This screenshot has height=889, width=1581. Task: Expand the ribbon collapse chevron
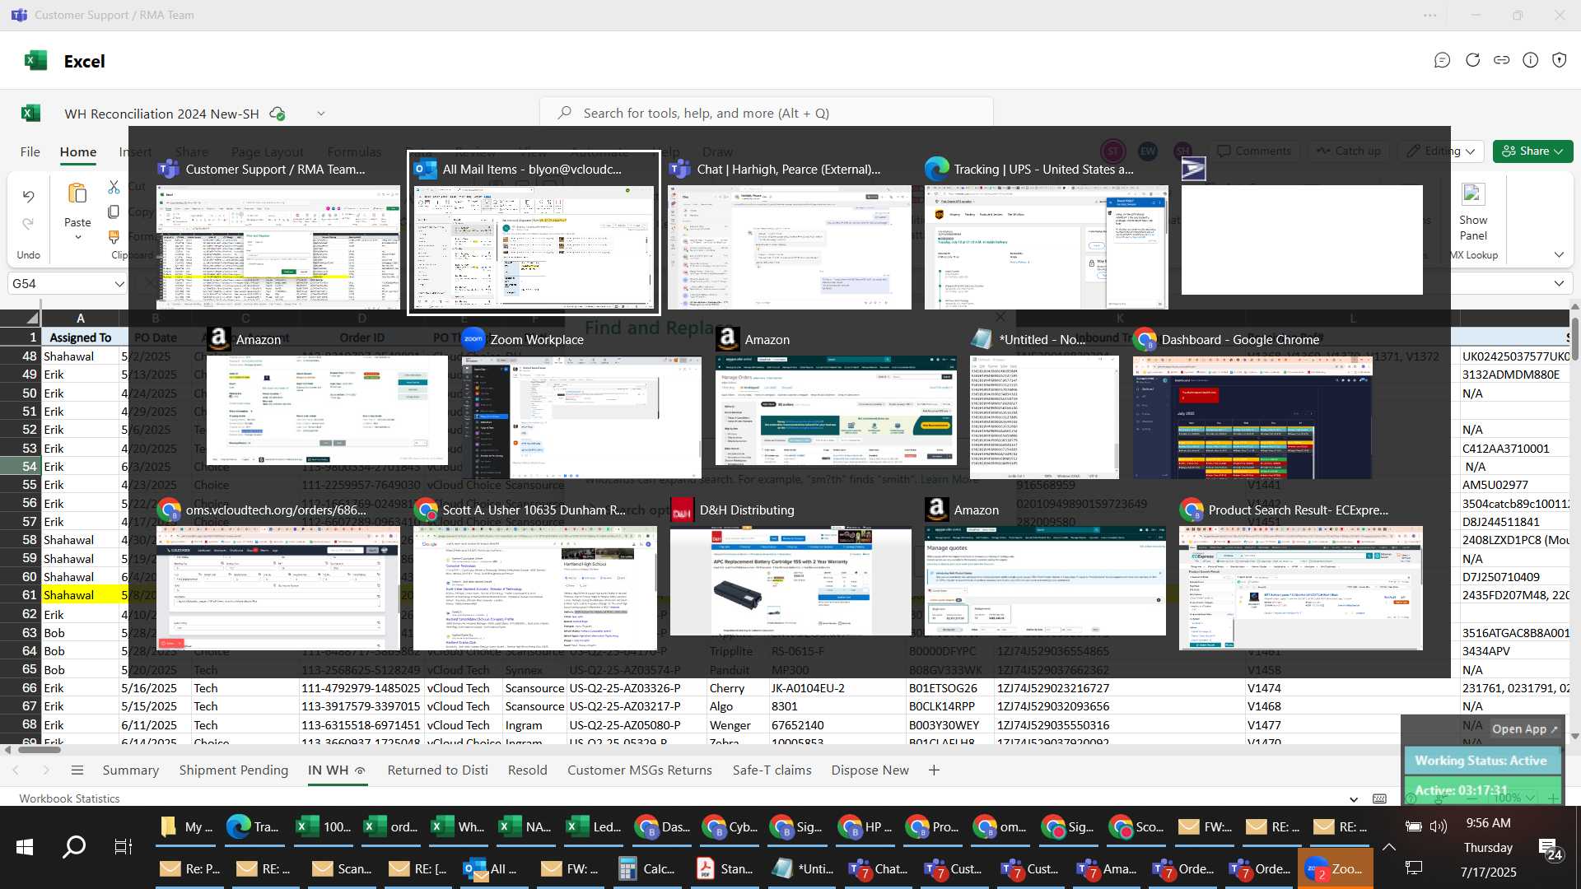click(1559, 255)
